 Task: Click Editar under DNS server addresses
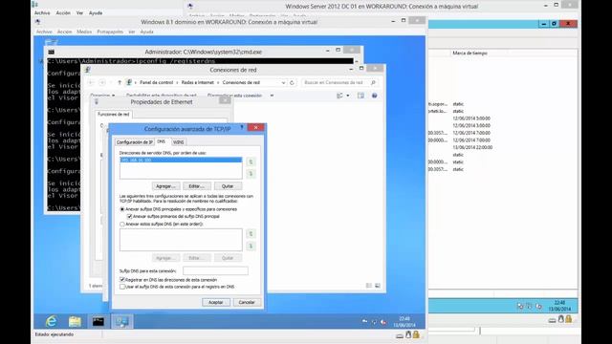[197, 186]
